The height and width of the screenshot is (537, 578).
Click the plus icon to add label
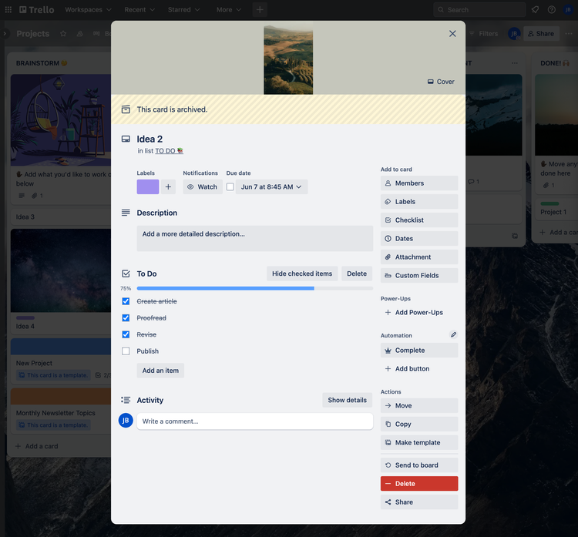(168, 186)
